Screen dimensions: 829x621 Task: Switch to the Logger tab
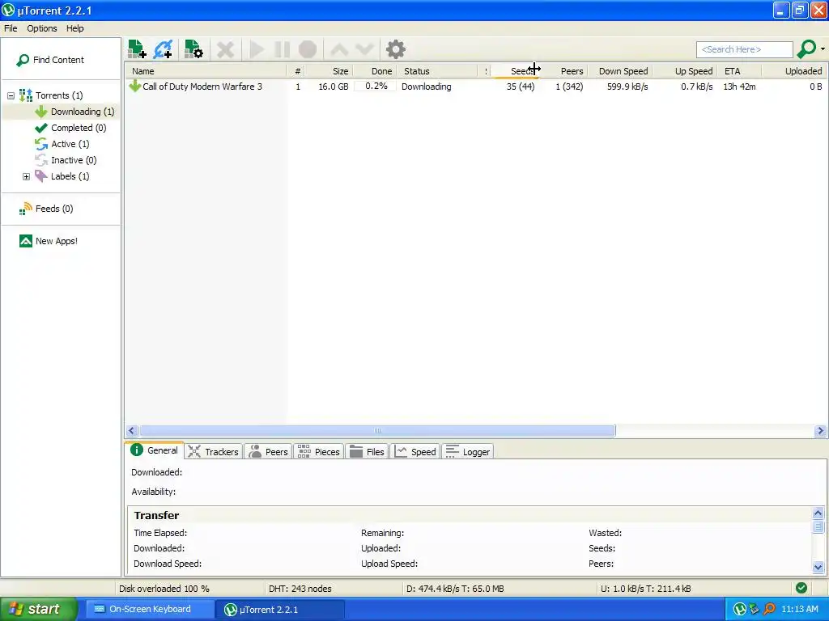[x=467, y=452]
